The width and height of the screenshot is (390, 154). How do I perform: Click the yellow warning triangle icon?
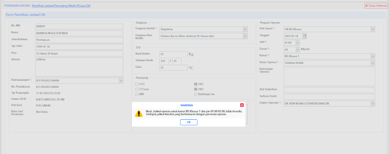(138, 114)
